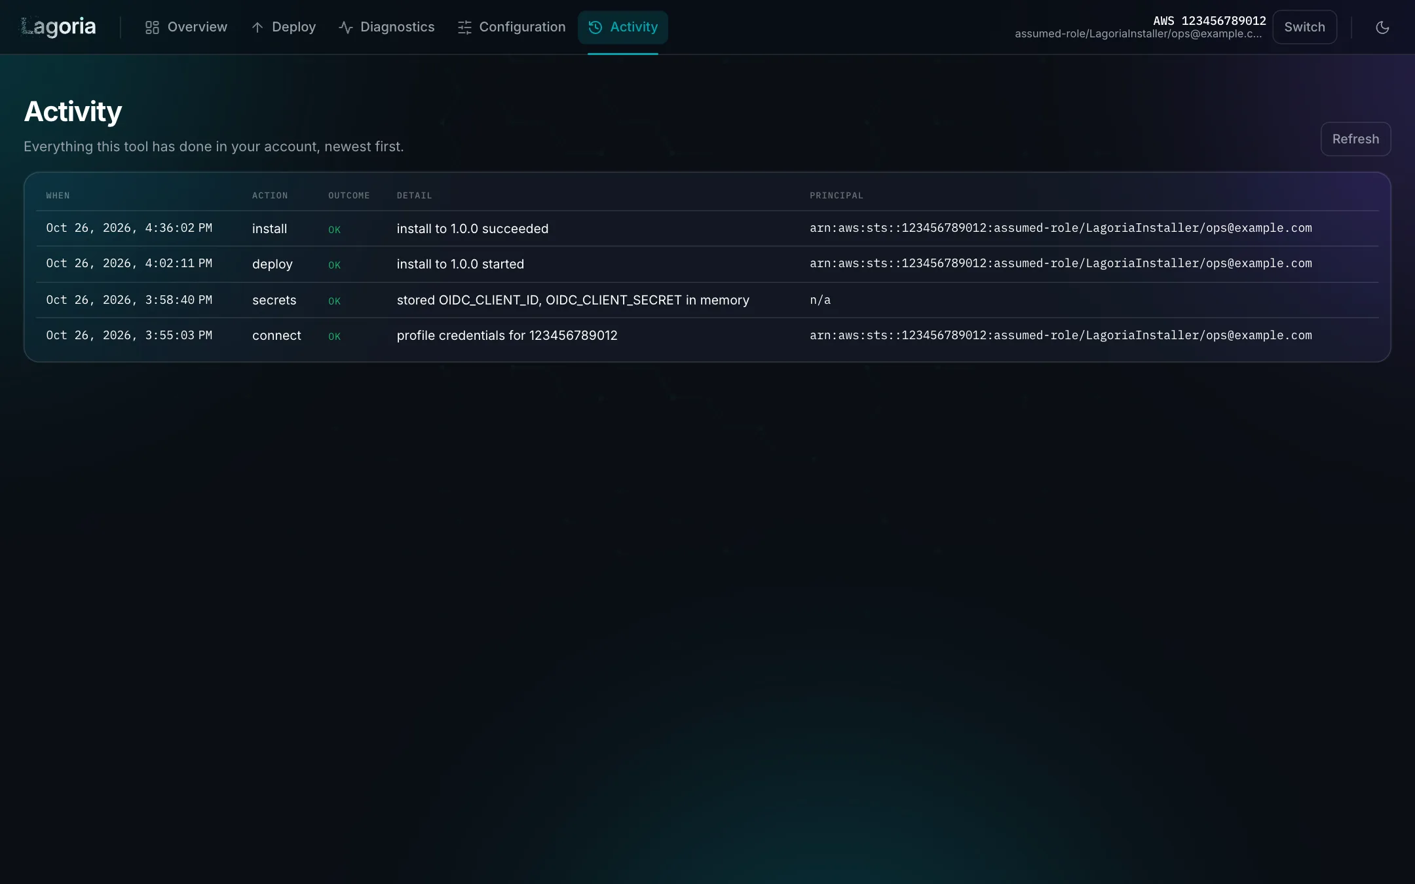Click the ACTION column header

point(270,196)
